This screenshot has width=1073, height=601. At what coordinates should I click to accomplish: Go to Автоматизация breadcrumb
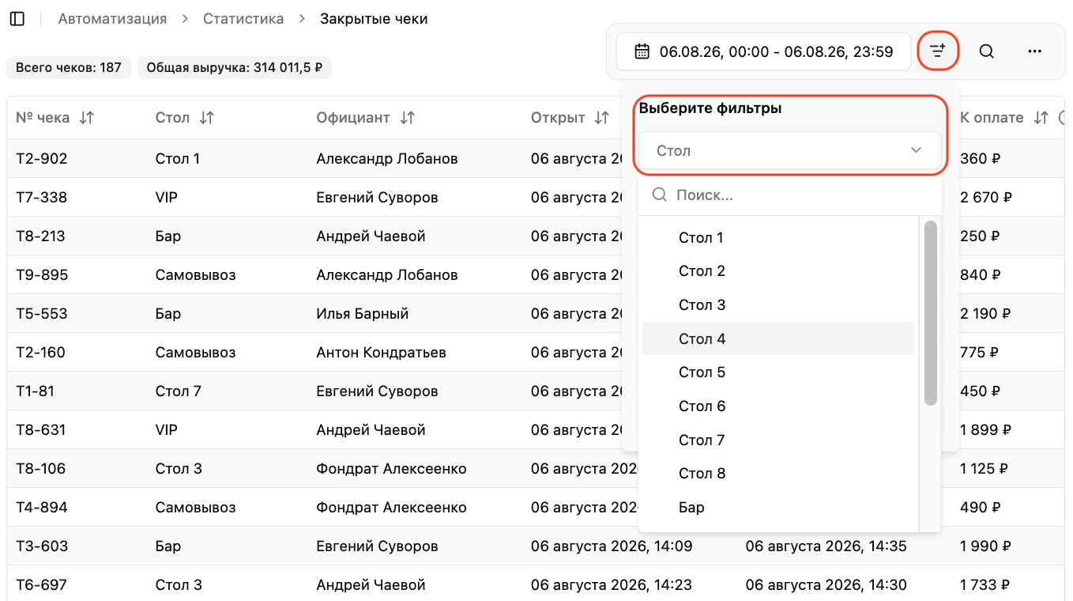(112, 19)
